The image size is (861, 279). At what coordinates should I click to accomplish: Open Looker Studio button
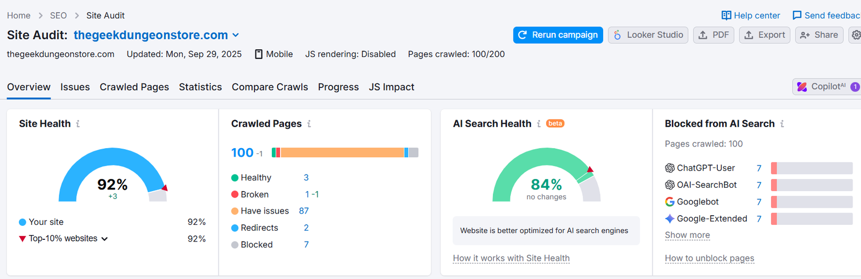(x=648, y=35)
